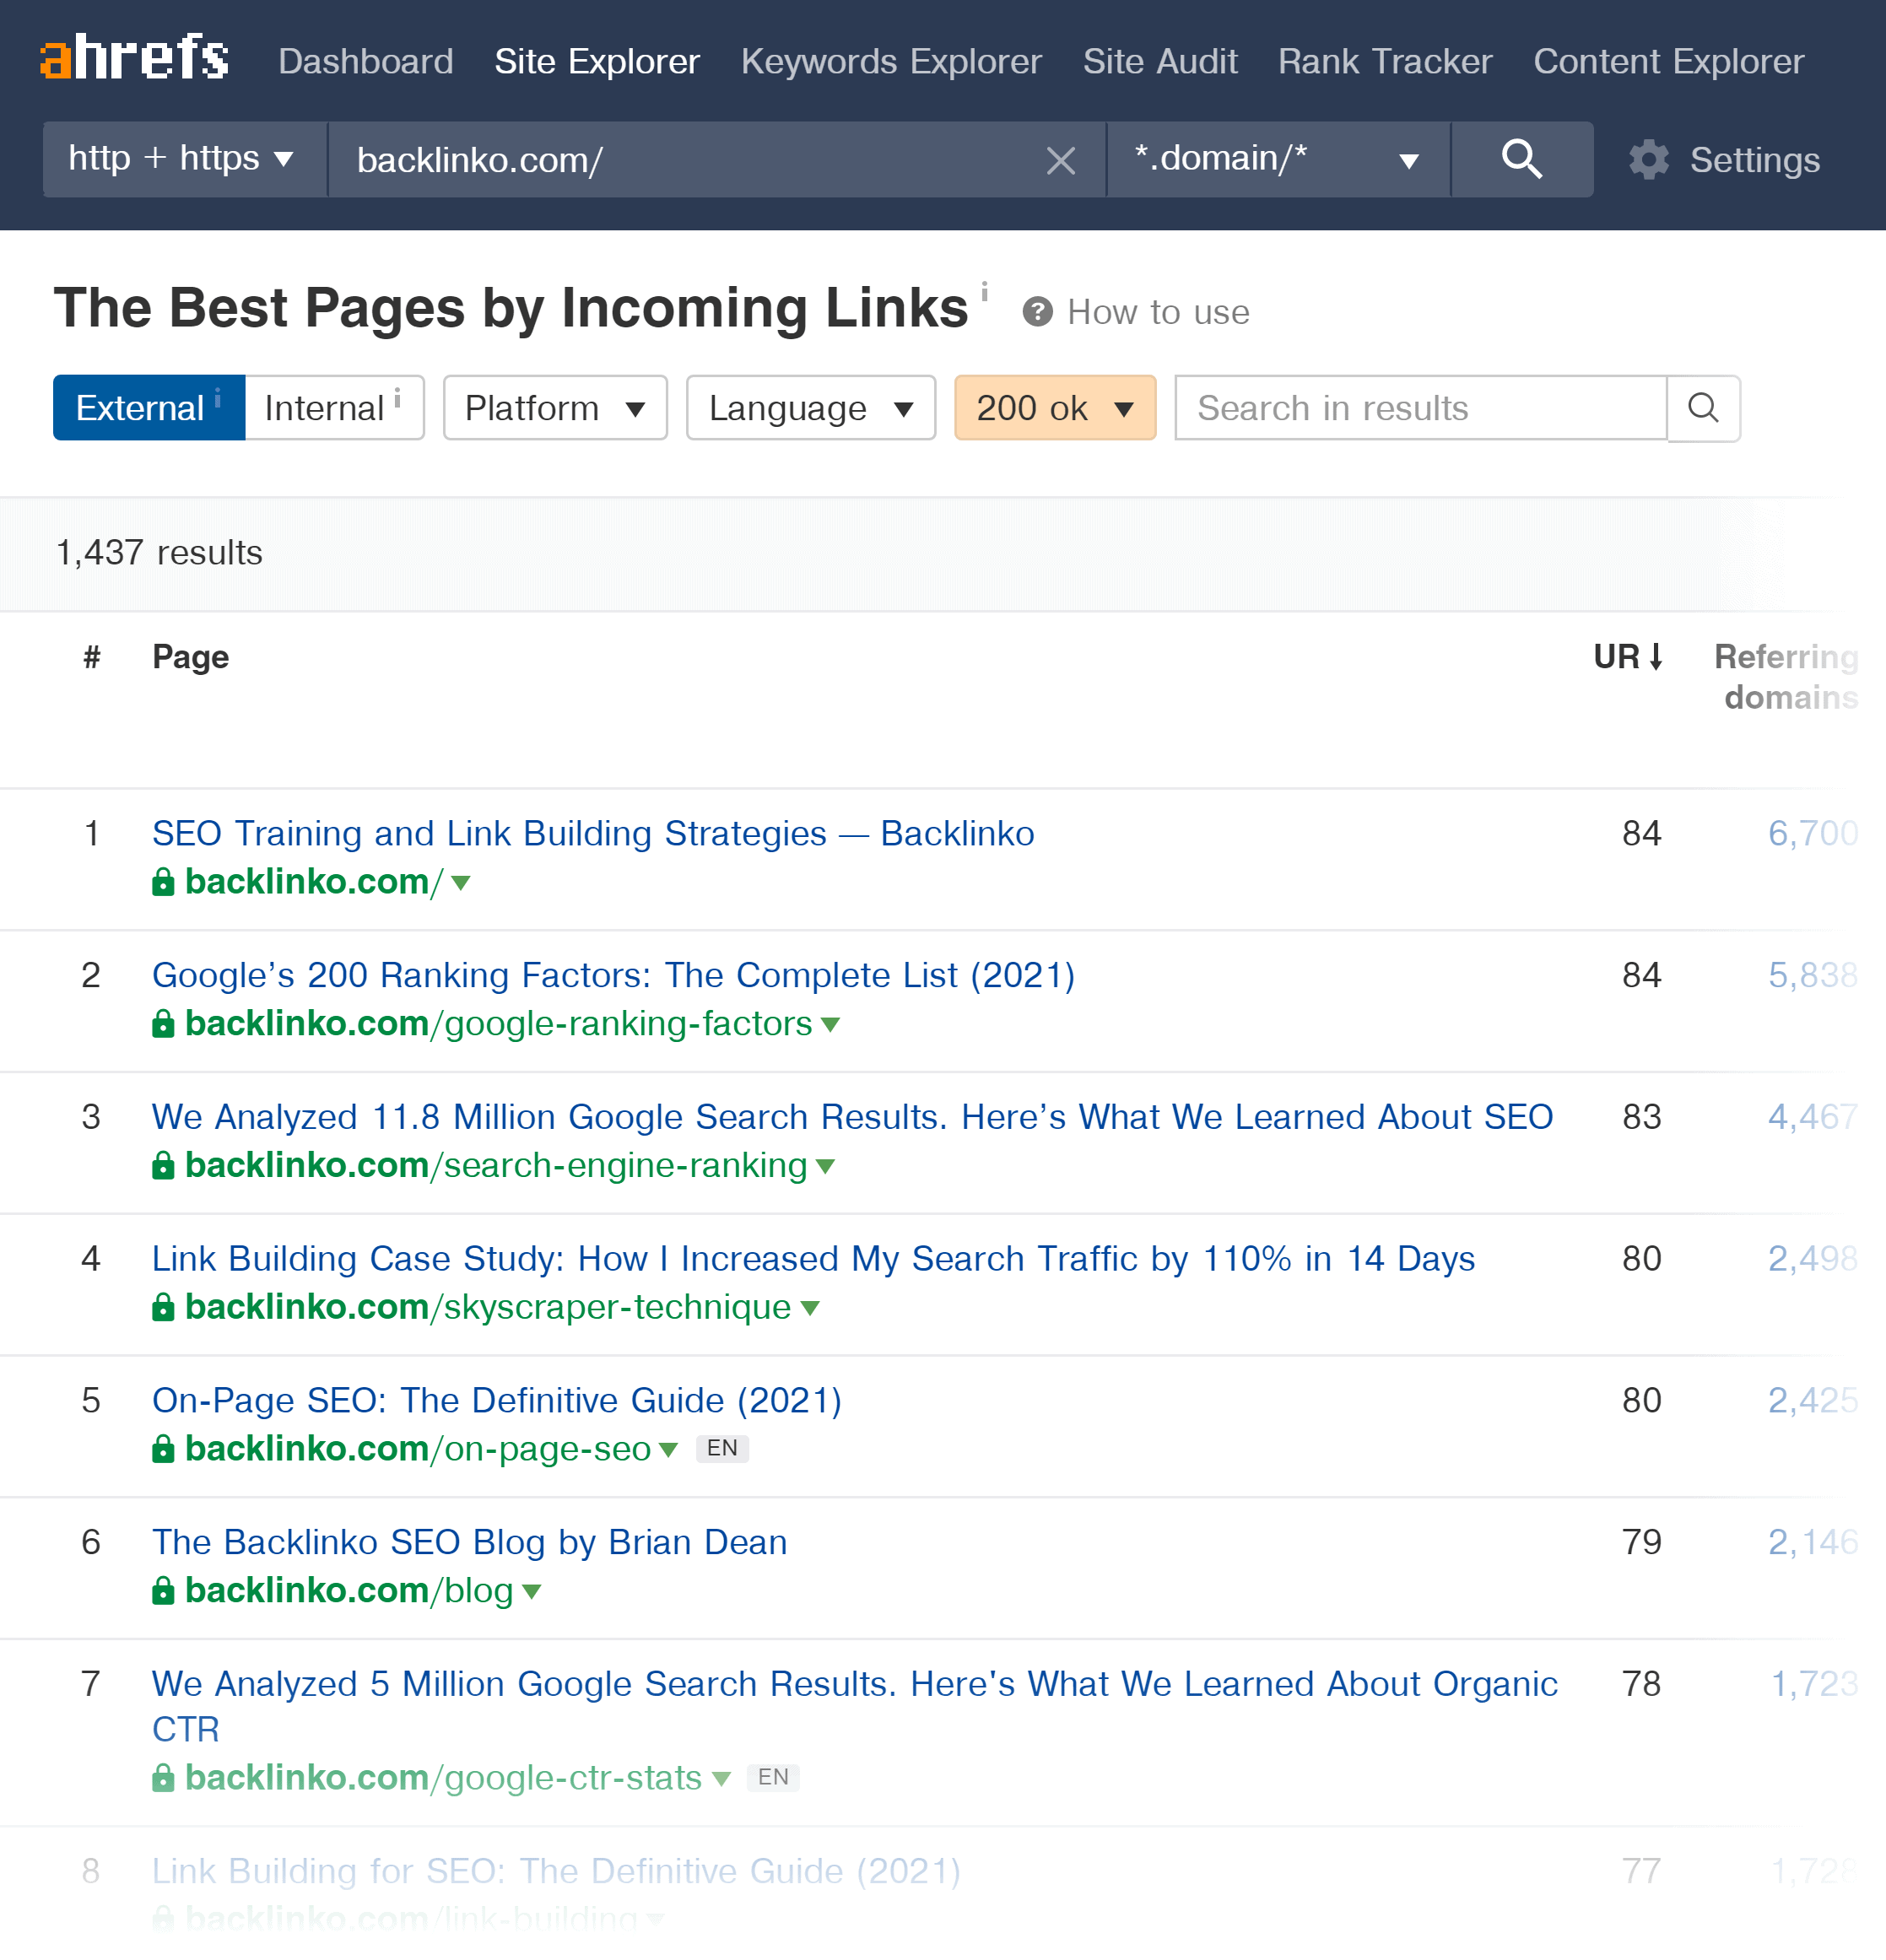
Task: Click UR sort descending arrow
Action: 1656,656
